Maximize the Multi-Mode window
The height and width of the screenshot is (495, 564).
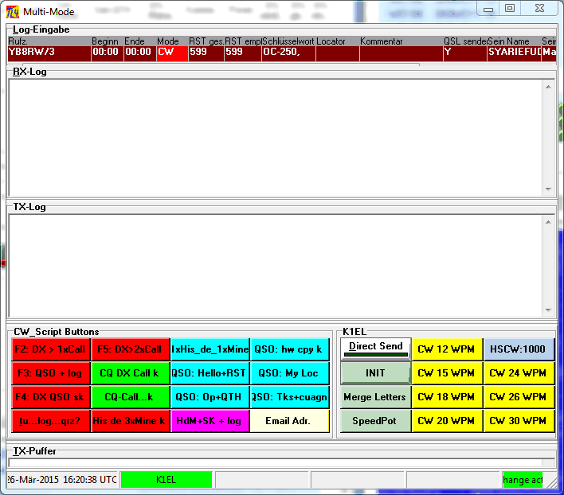510,9
